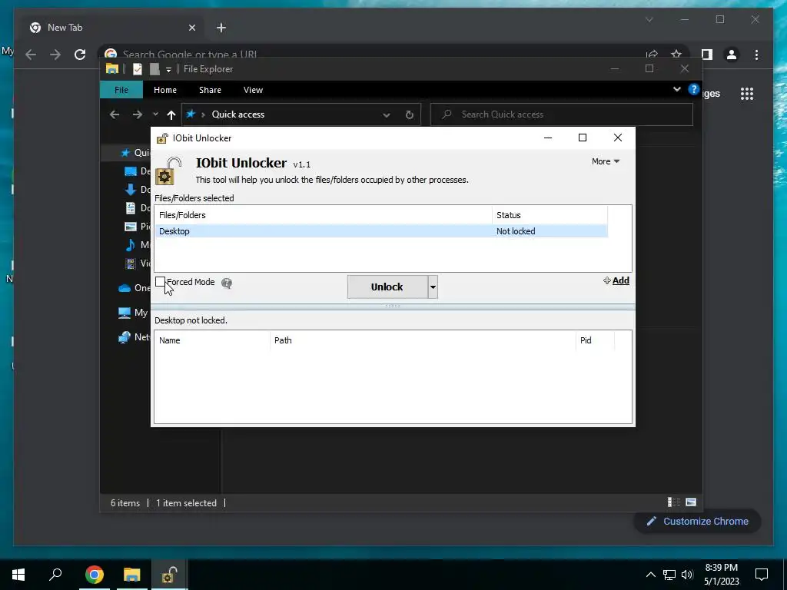787x590 pixels.
Task: Click the File Explorer help icon
Action: [694, 89]
